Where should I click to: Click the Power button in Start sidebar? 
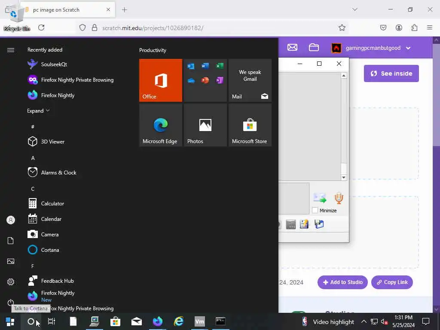tap(11, 302)
